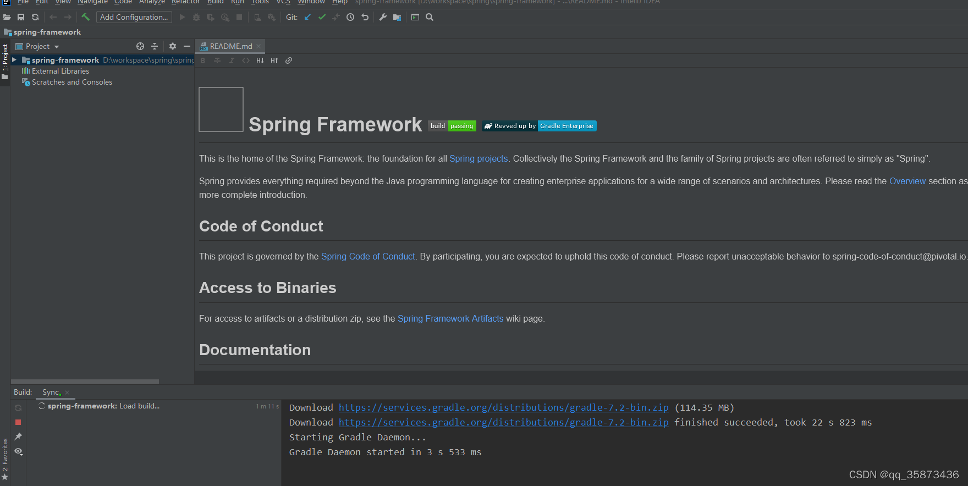Click the Profiler run icon next to coverage
The image size is (968, 486).
click(x=225, y=17)
